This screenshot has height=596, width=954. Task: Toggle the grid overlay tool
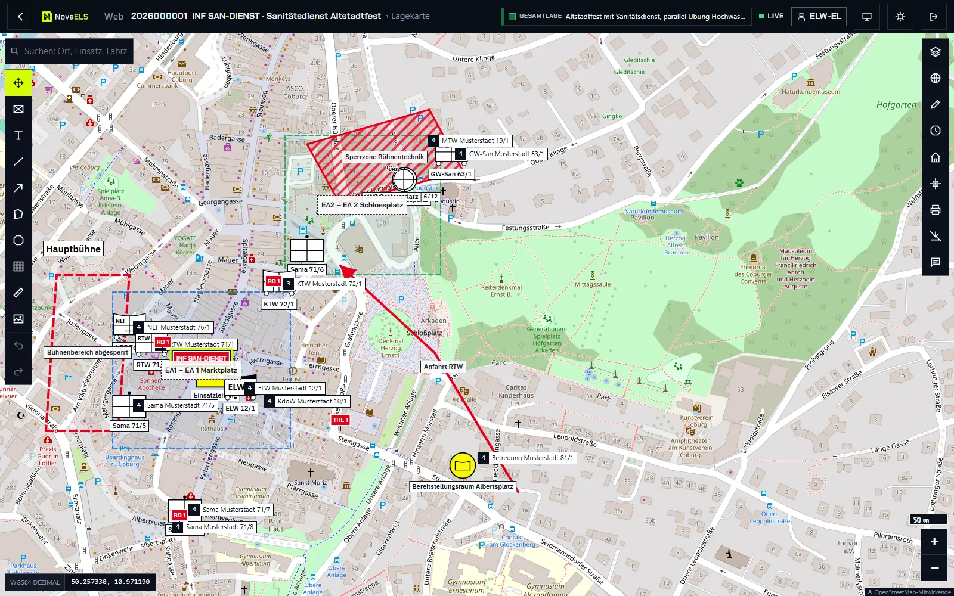[x=18, y=266]
